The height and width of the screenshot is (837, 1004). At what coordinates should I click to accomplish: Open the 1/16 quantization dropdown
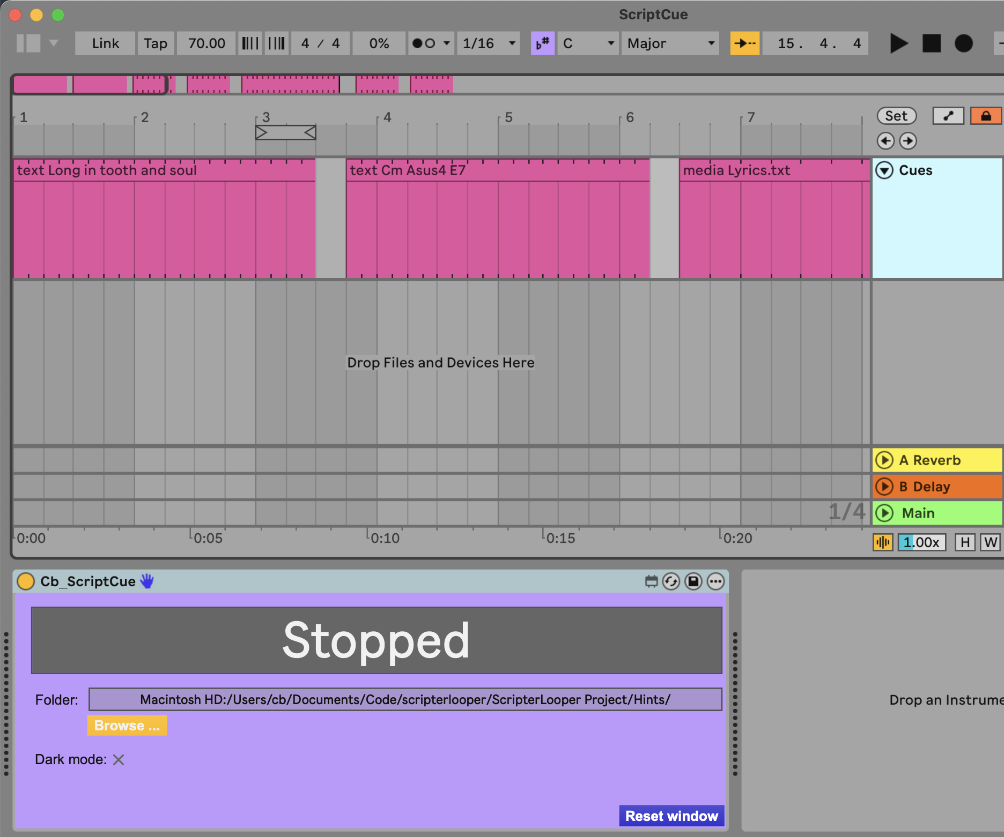488,43
